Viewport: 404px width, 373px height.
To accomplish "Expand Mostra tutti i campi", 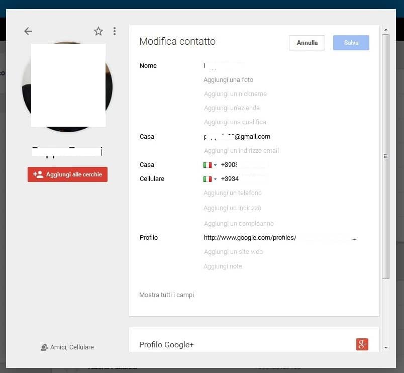I will [x=166, y=295].
